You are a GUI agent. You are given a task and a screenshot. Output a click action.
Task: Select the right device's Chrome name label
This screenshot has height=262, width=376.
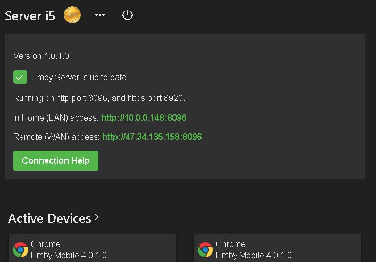tap(231, 244)
